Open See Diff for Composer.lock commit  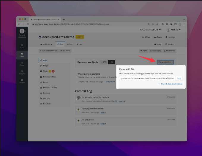click(x=115, y=101)
